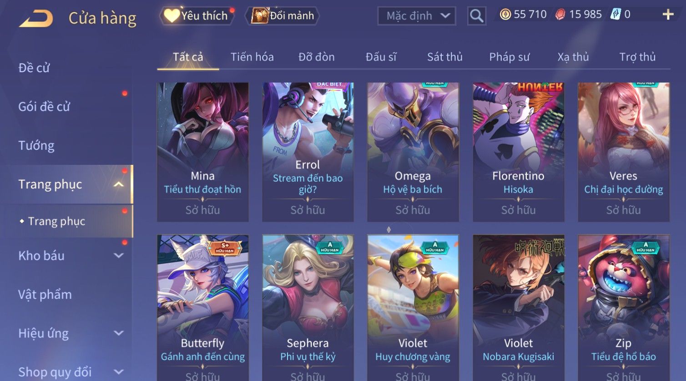Open Gói đề cử in sidebar
686x381 pixels.
point(44,107)
